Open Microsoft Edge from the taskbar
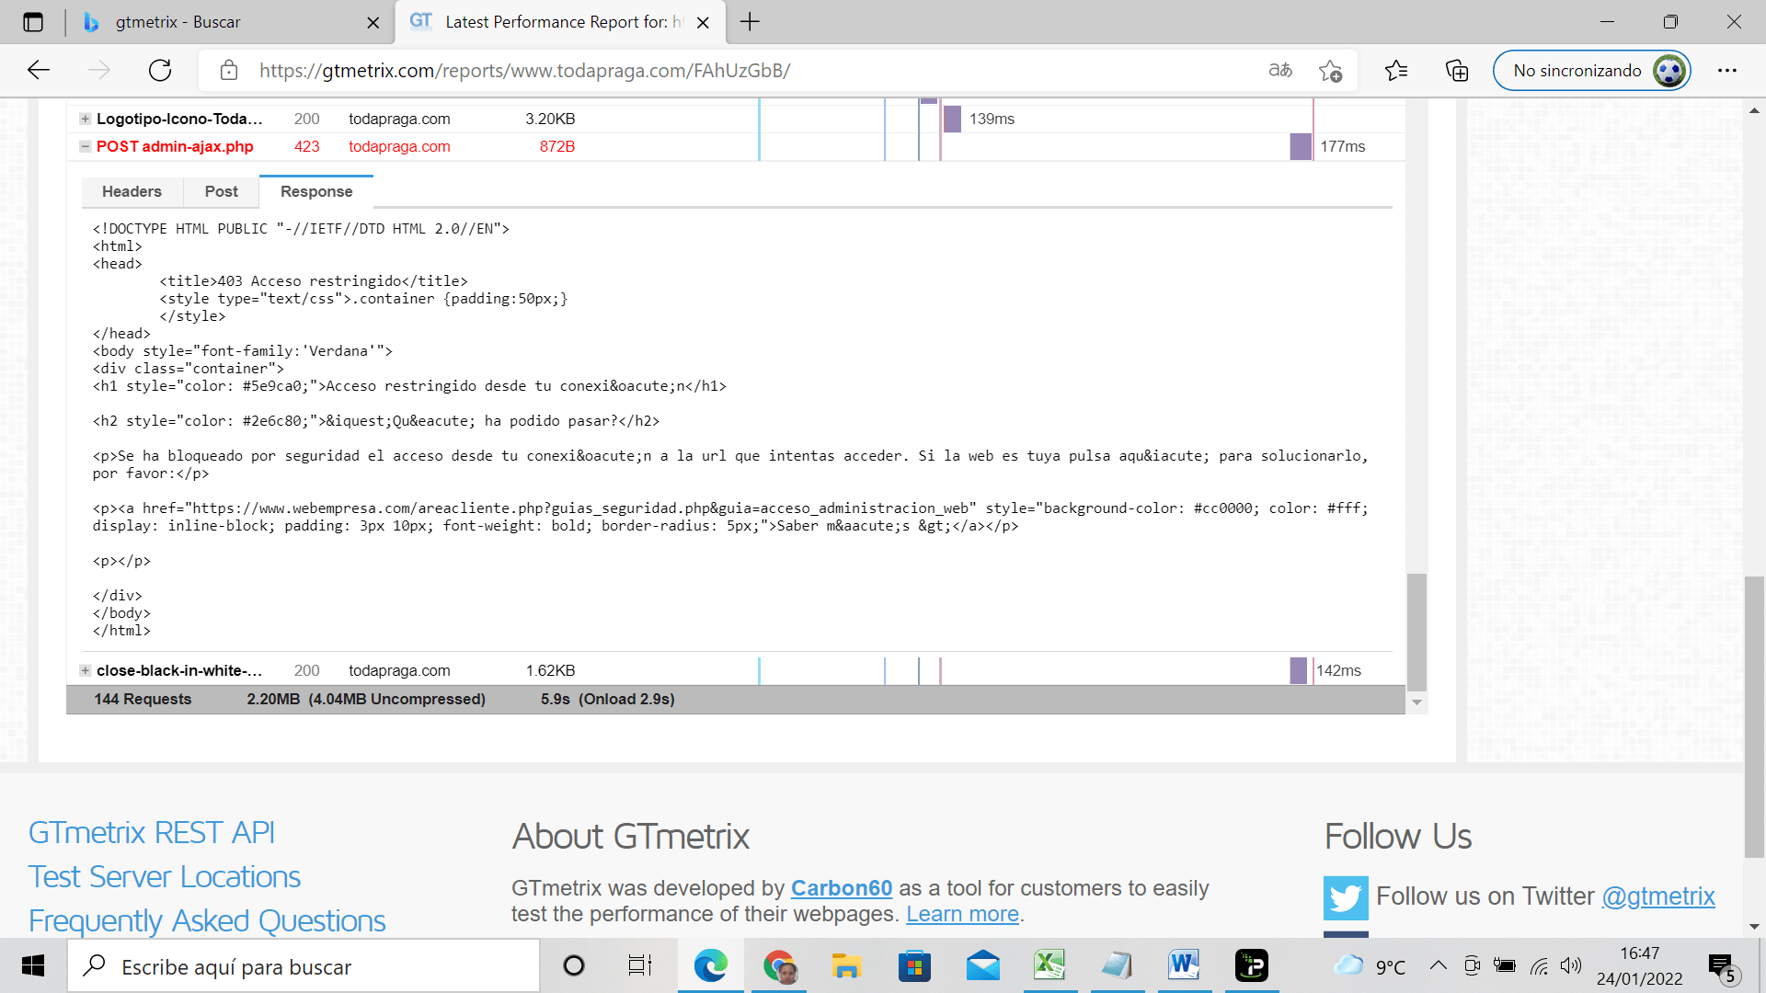This screenshot has width=1766, height=993. pos(710,965)
